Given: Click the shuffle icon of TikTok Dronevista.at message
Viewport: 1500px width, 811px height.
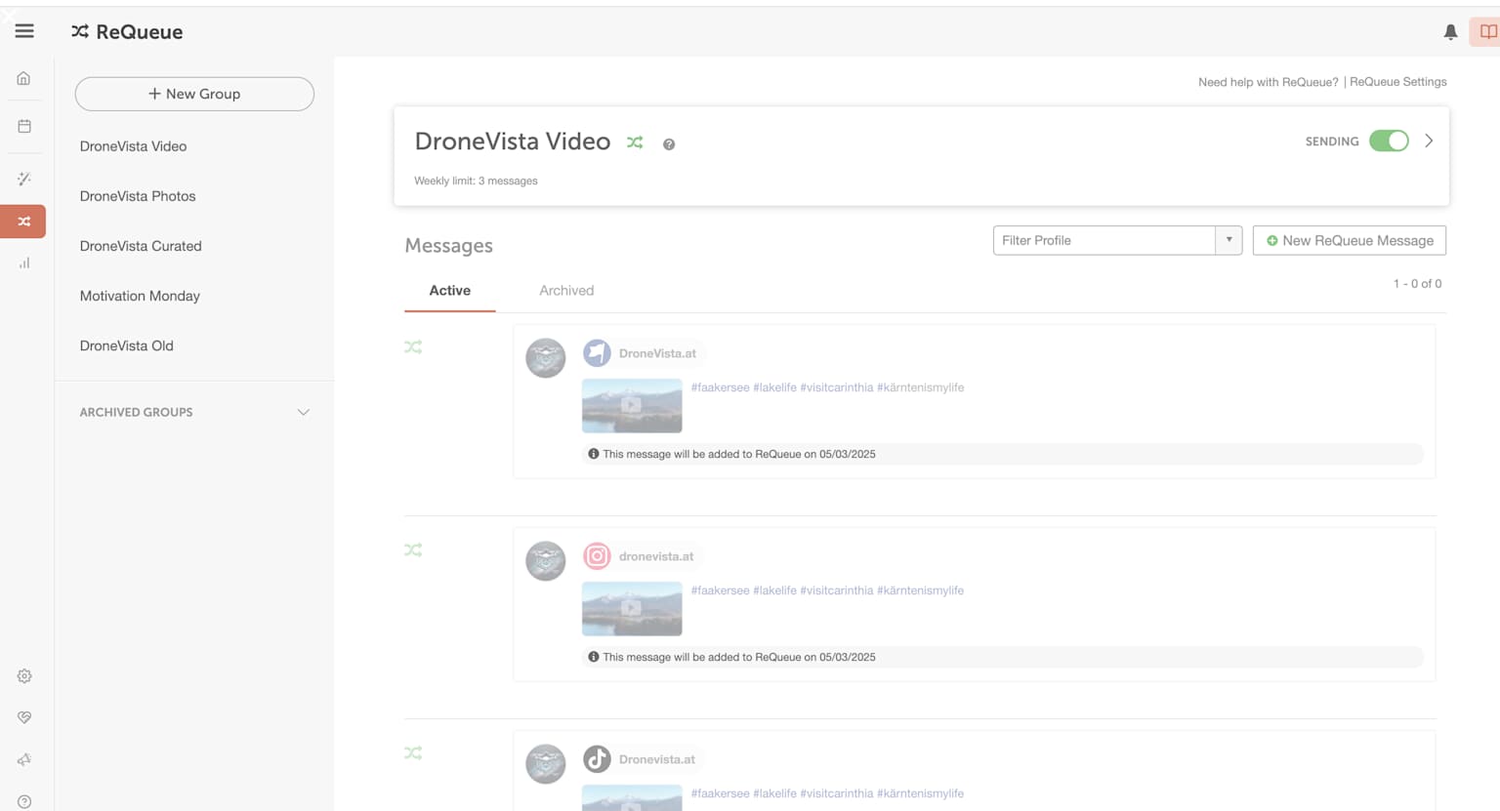Looking at the screenshot, I should click(413, 752).
